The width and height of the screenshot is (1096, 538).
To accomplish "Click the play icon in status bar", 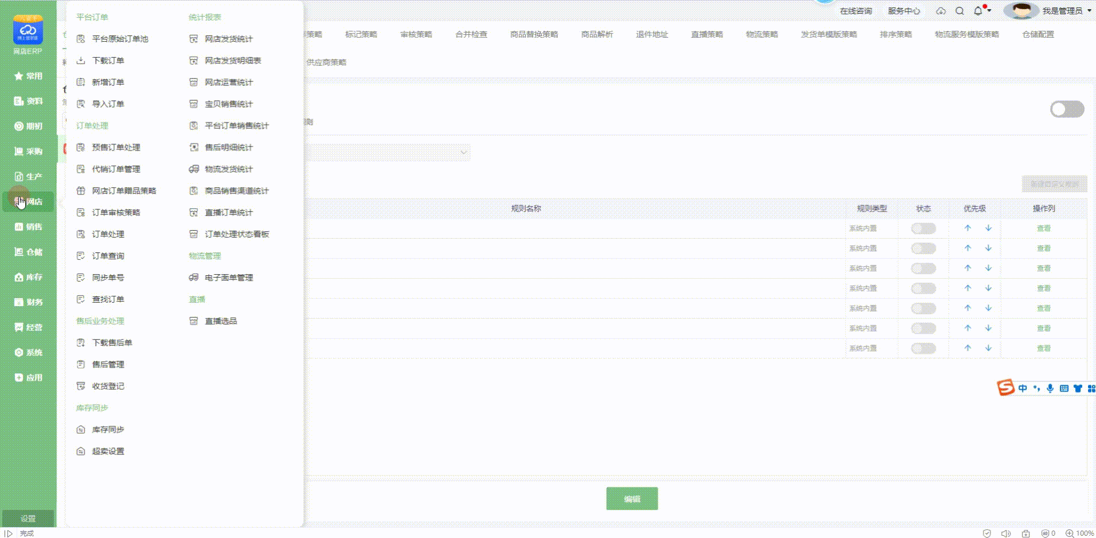I will pyautogui.click(x=9, y=533).
